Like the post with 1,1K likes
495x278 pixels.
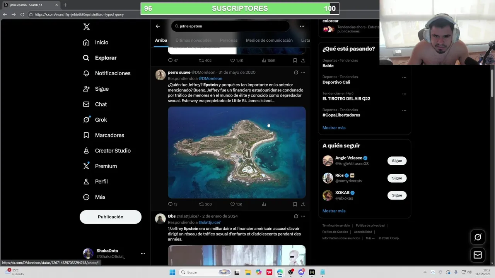pos(232,204)
